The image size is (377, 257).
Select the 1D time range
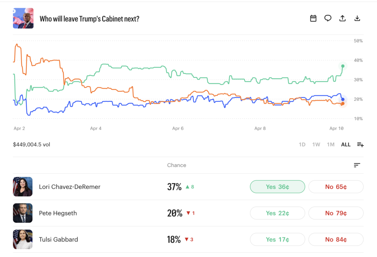(x=302, y=144)
